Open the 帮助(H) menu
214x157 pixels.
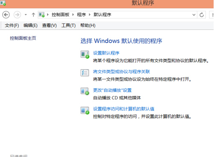[88, 26]
